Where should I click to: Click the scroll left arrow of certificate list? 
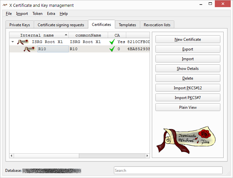pos(11,156)
